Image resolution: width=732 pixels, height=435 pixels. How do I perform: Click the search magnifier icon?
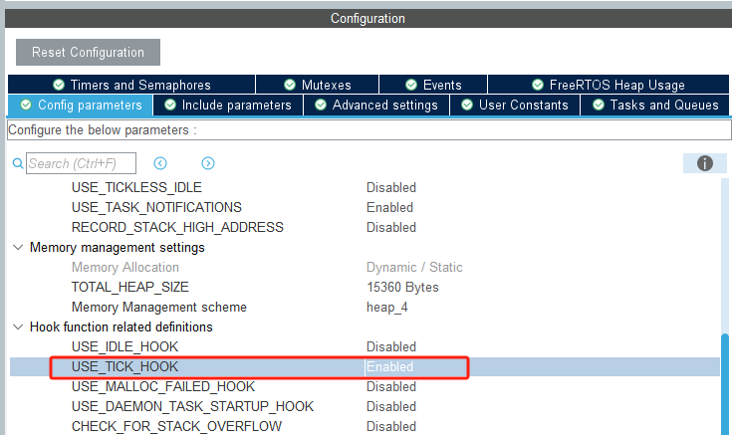click(x=17, y=163)
